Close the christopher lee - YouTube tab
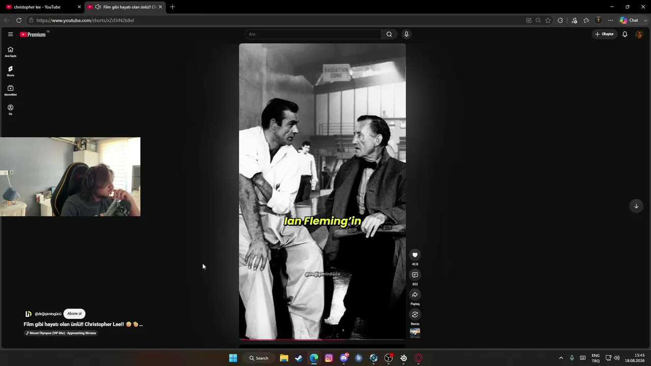The height and width of the screenshot is (366, 651). 79,7
